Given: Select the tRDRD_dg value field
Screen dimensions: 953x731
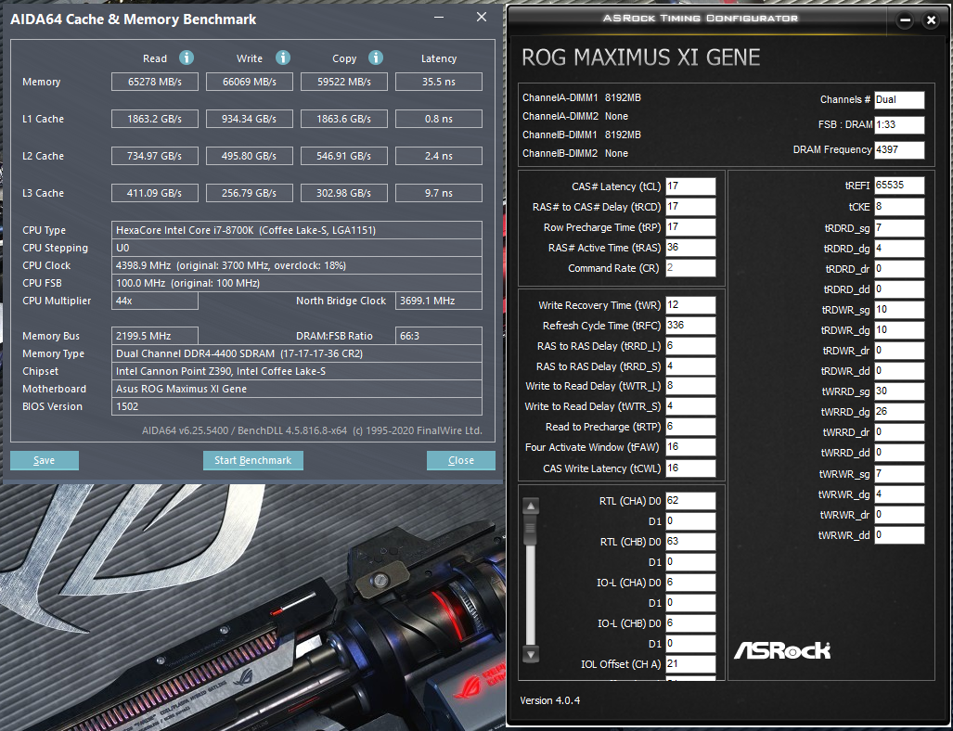Looking at the screenshot, I should pyautogui.click(x=899, y=249).
